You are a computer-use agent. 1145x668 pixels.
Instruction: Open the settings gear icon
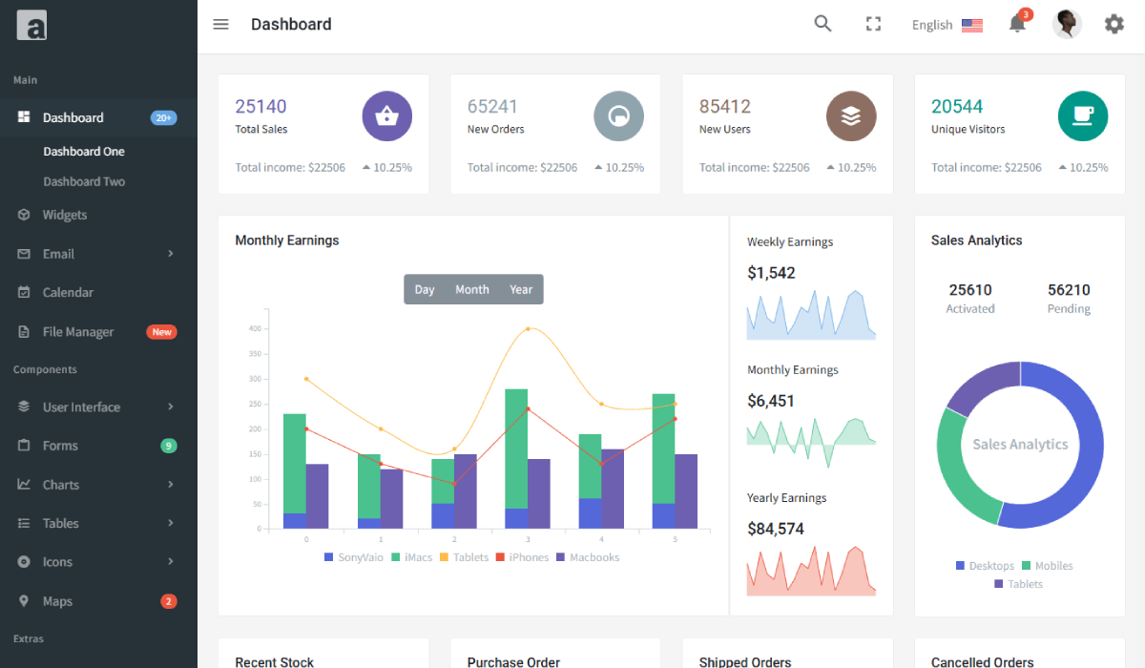tap(1114, 25)
